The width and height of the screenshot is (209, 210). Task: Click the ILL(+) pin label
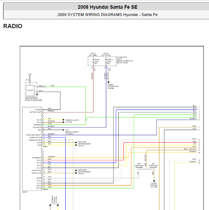(39, 120)
